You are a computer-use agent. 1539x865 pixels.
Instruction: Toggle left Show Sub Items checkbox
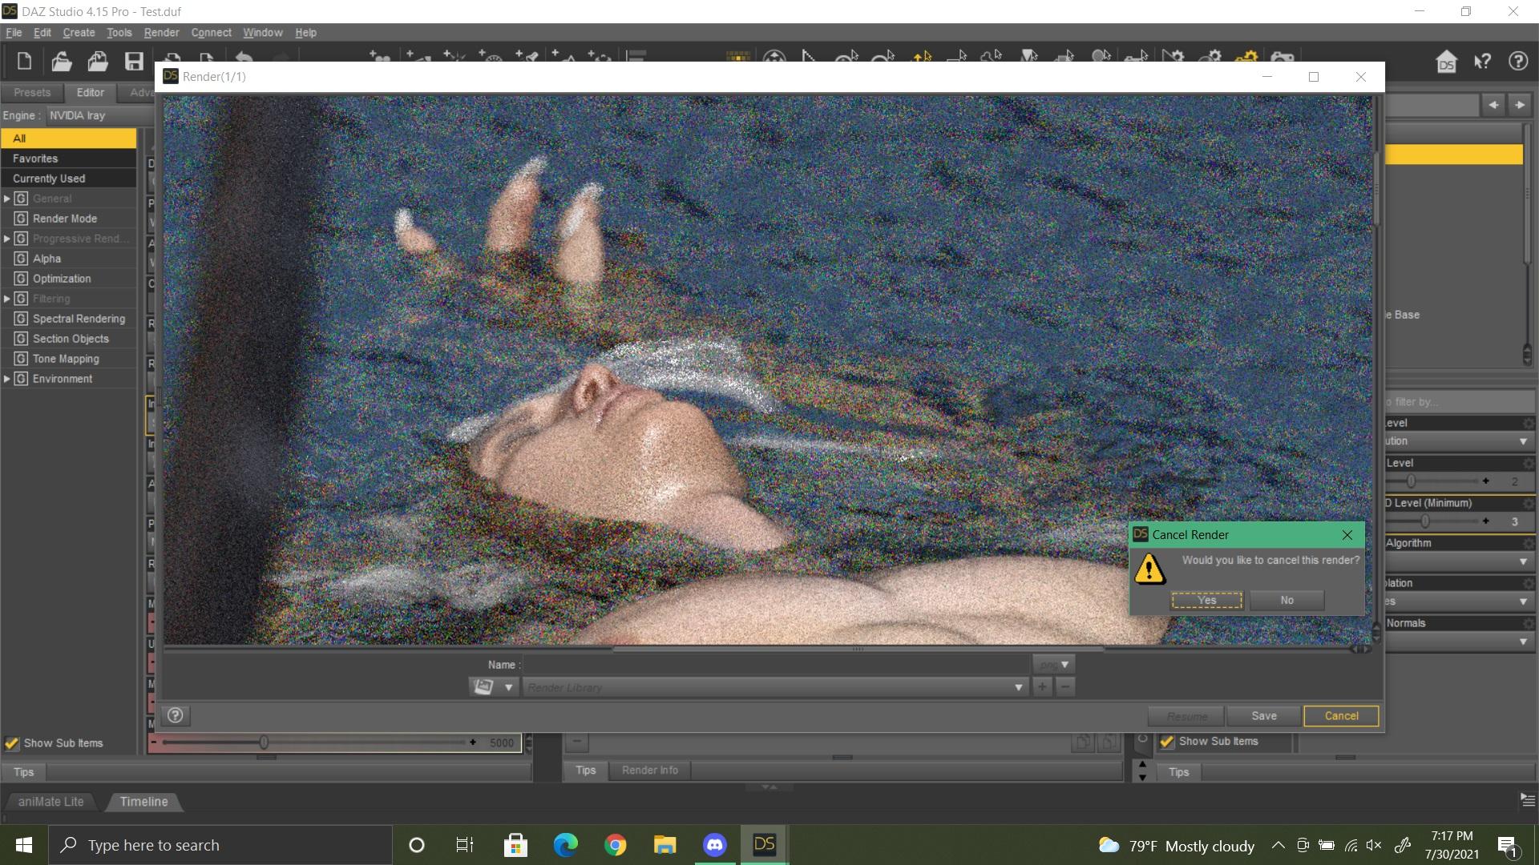pos(12,743)
